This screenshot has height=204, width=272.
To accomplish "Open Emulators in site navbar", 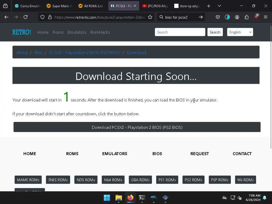I will pyautogui.click(x=77, y=32).
